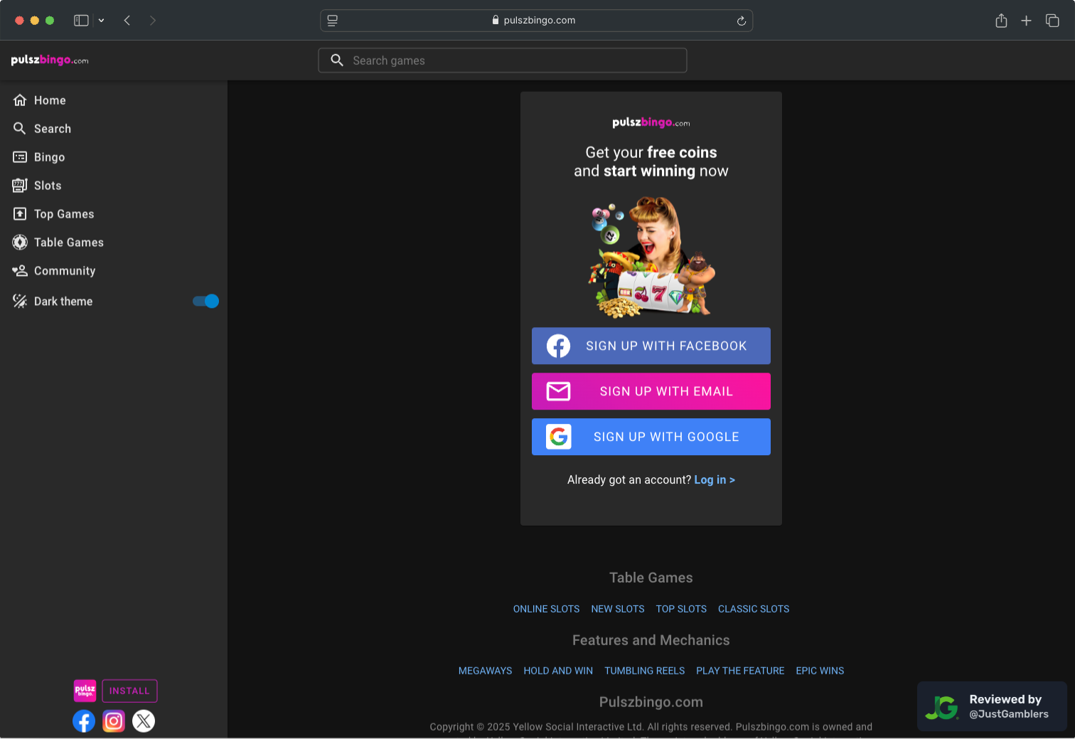Open the X (Twitter) social icon
Screen dimensions: 1075x739
(144, 721)
